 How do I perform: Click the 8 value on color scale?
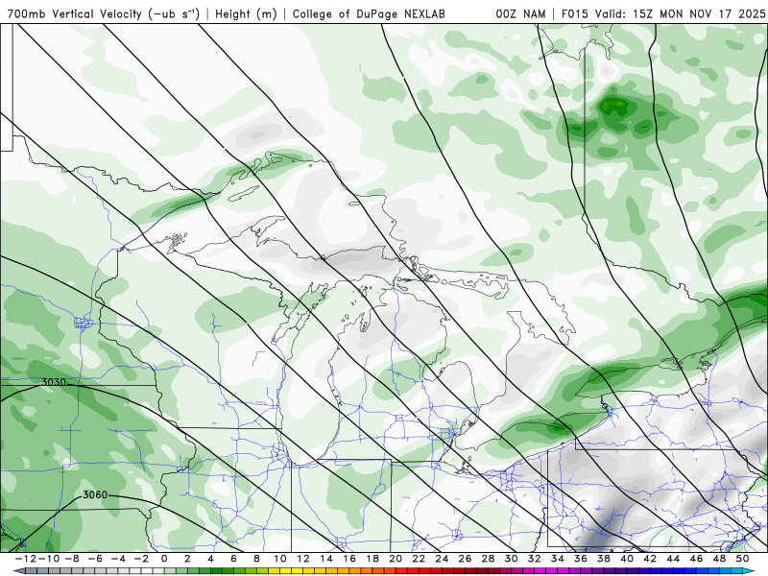point(256,559)
